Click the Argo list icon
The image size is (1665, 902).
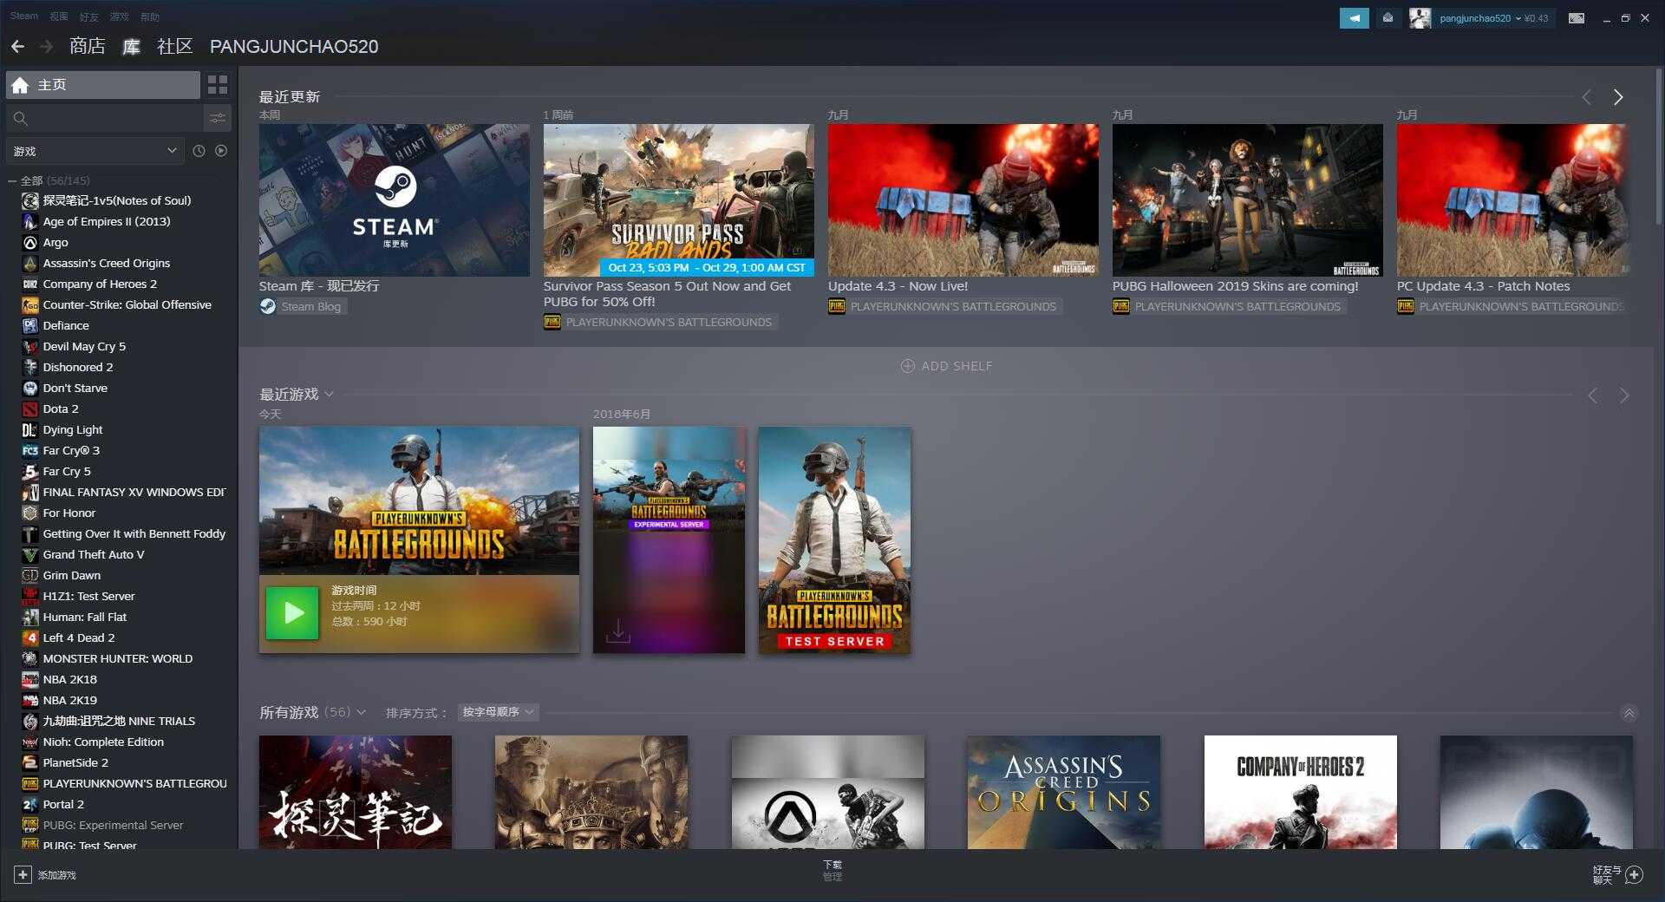[x=30, y=243]
